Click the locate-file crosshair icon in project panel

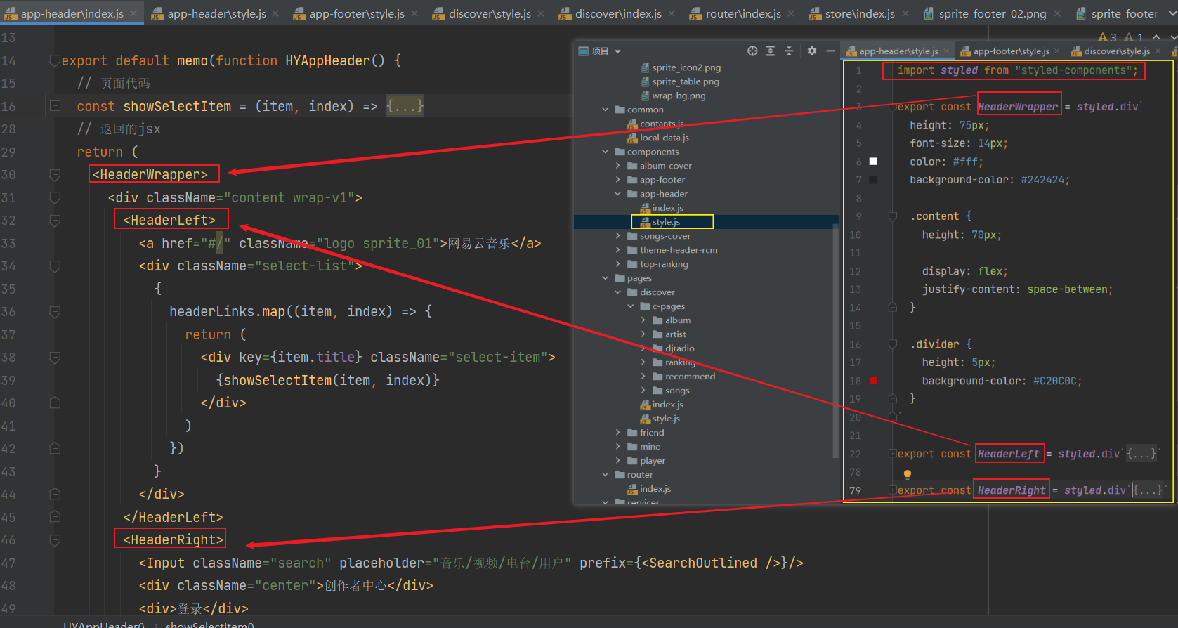(x=752, y=51)
